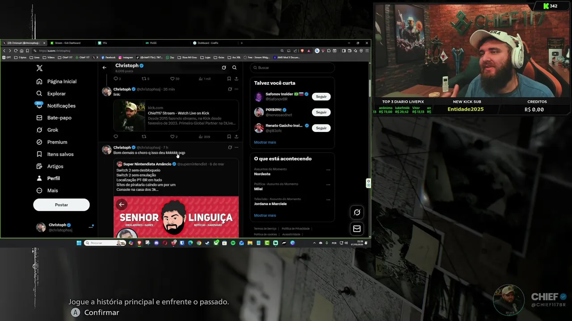Like the top post with 59 likes
572x321 pixels.
click(175, 78)
